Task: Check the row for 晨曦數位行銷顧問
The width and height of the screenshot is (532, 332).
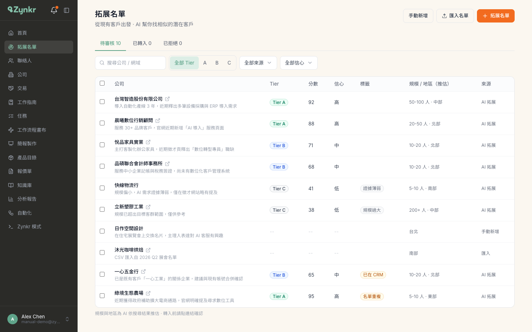Action: click(x=102, y=123)
